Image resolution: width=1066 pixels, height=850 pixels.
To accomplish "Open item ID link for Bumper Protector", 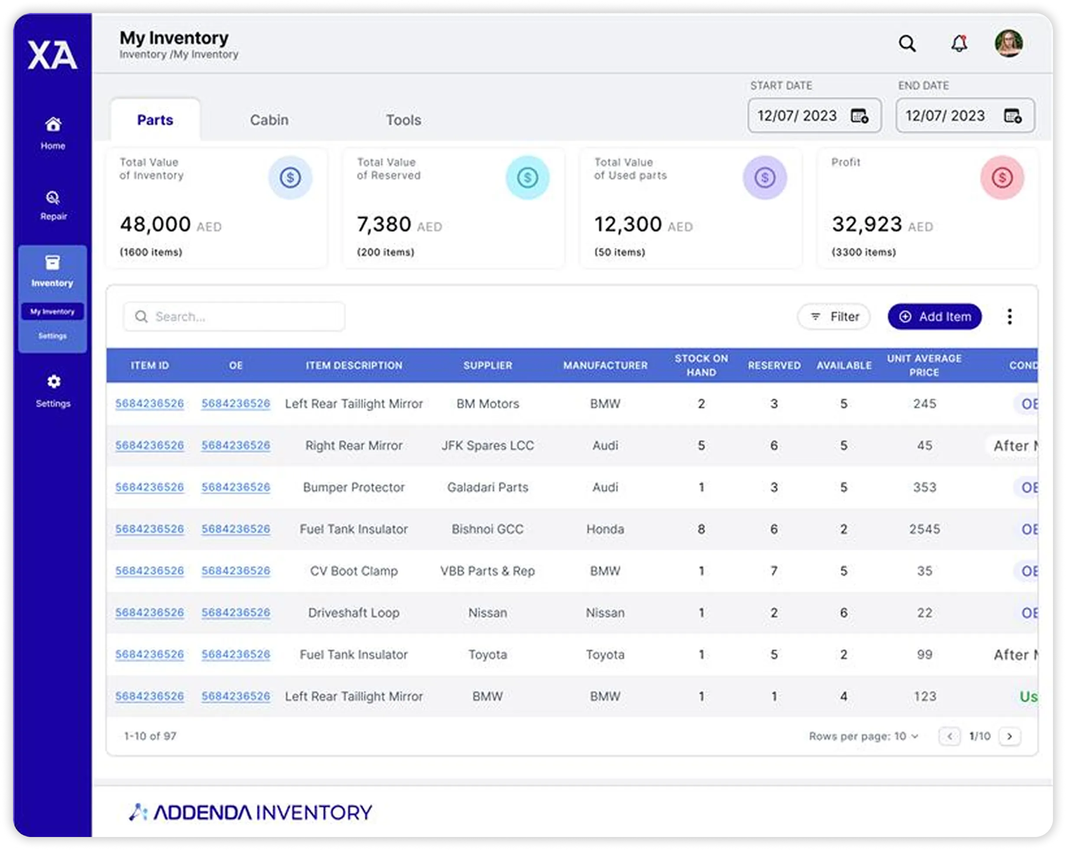I will 149,487.
